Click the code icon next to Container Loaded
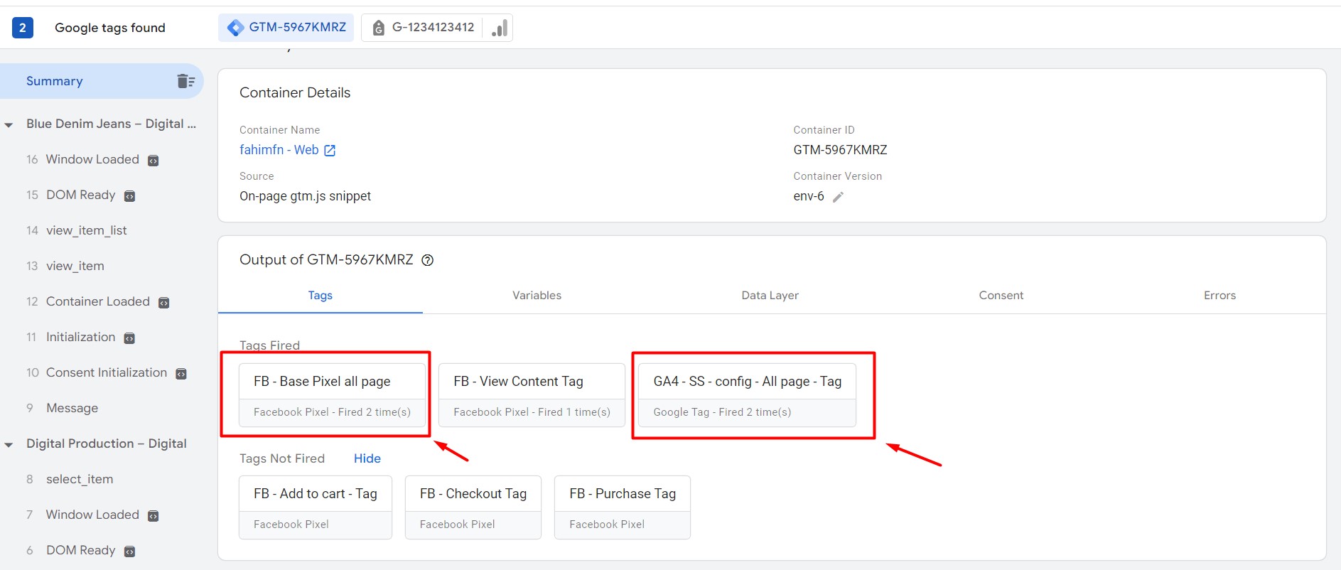The image size is (1341, 570). (163, 303)
